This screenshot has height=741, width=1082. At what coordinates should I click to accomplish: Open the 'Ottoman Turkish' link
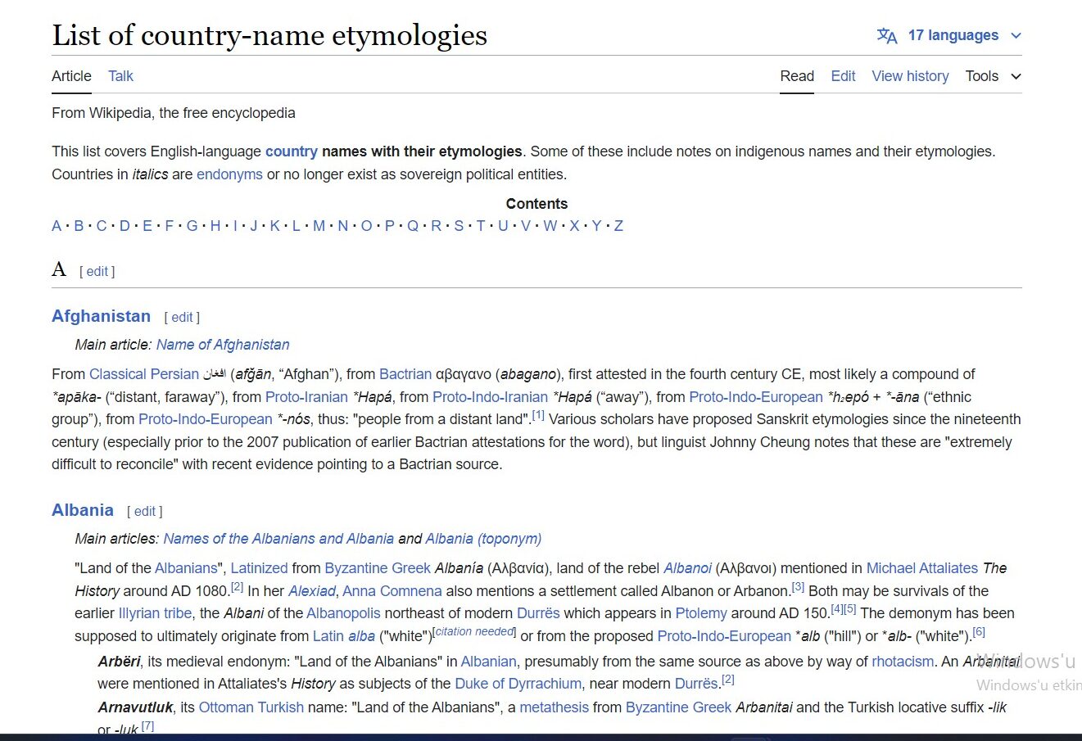coord(251,707)
